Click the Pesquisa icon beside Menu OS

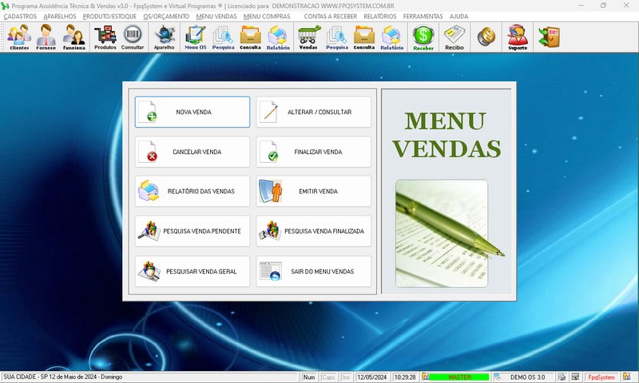point(223,37)
